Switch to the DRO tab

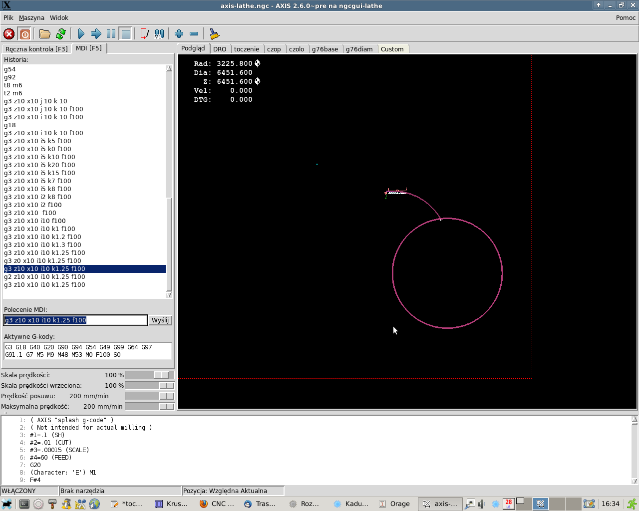pos(220,49)
